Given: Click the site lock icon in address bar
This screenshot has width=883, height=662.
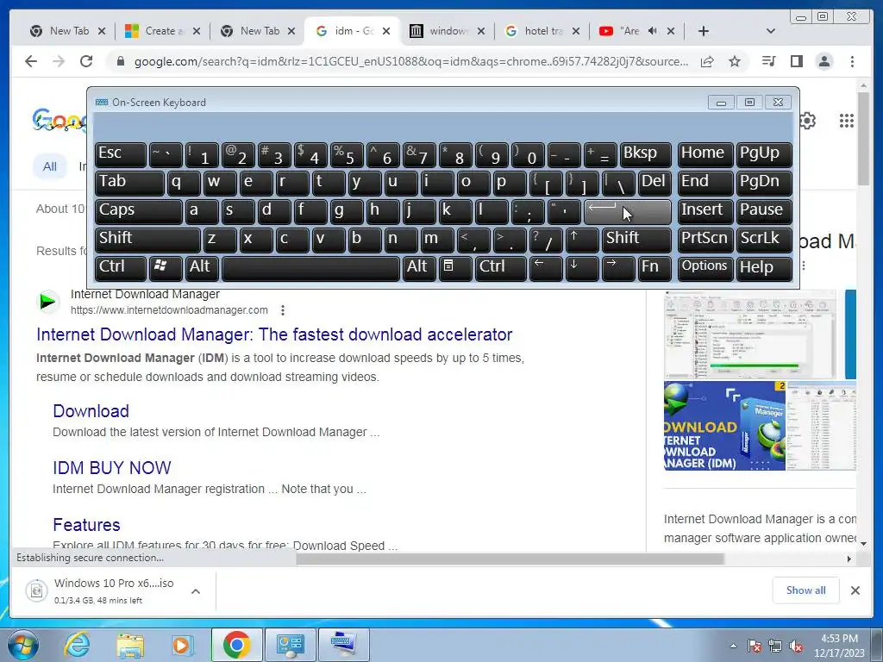Looking at the screenshot, I should (x=120, y=61).
